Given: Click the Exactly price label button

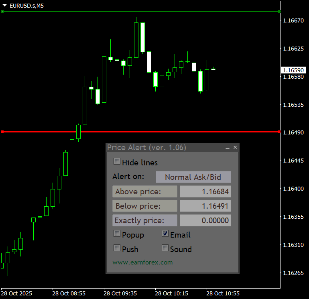Looking at the screenshot, I should click(145, 220).
